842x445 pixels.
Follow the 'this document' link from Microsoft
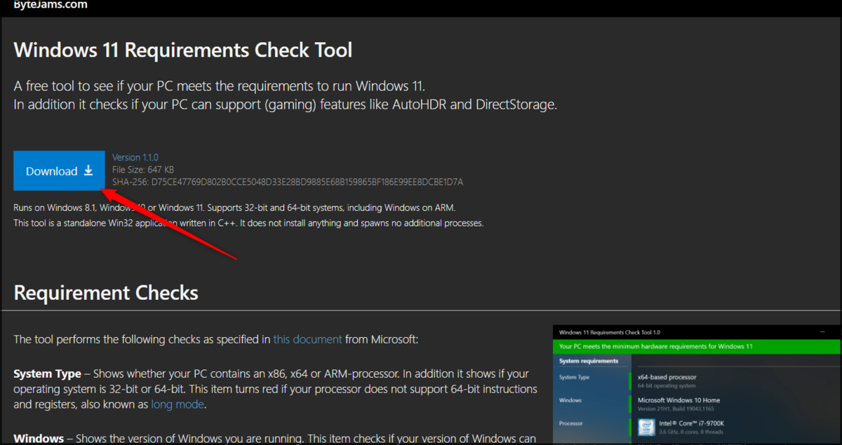click(x=307, y=339)
